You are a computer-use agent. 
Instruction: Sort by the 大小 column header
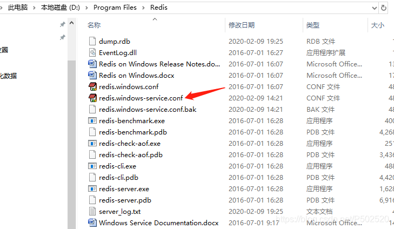378,25
